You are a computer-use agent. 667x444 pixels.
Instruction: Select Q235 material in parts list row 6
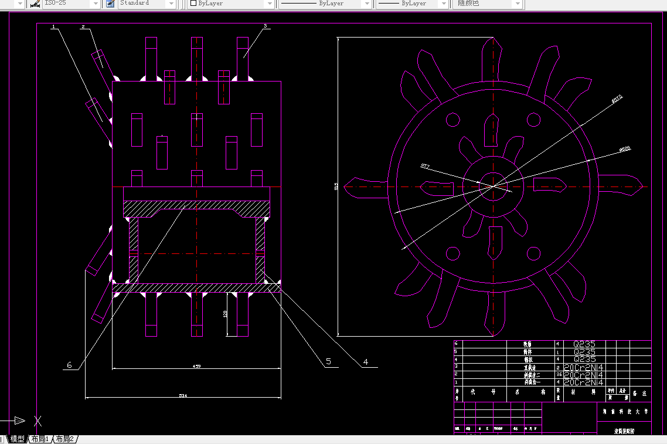pyautogui.click(x=584, y=344)
